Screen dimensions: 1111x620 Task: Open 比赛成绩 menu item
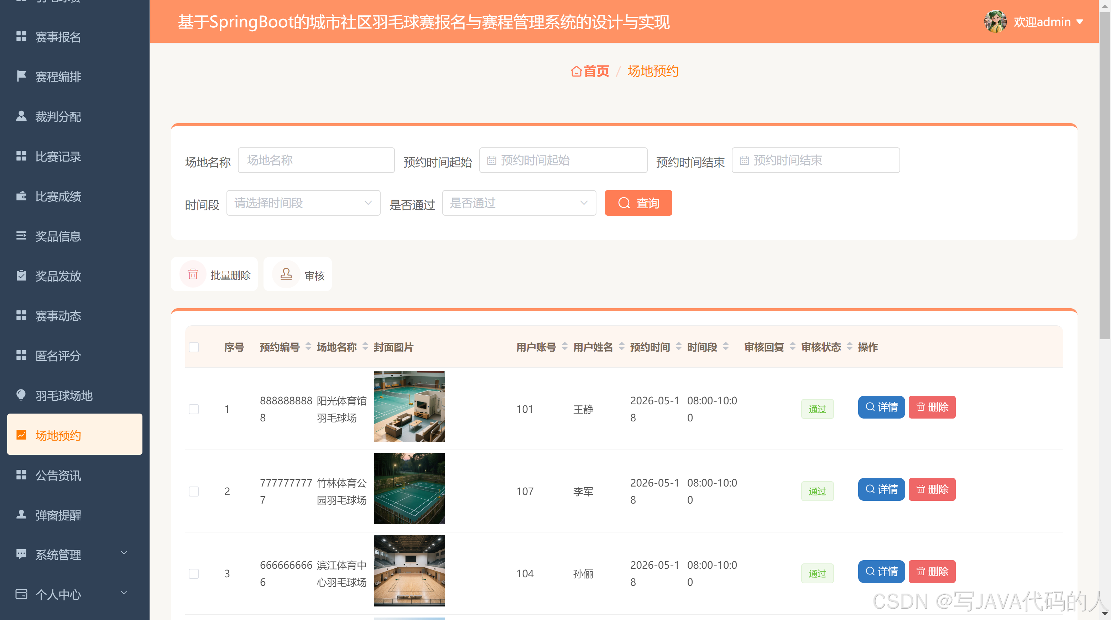coord(75,196)
